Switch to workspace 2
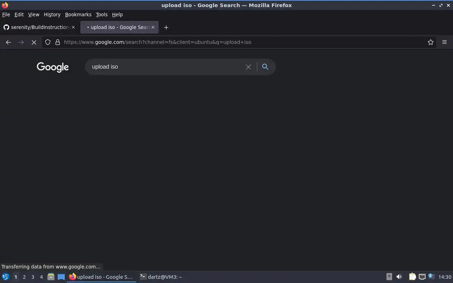 (x=24, y=277)
